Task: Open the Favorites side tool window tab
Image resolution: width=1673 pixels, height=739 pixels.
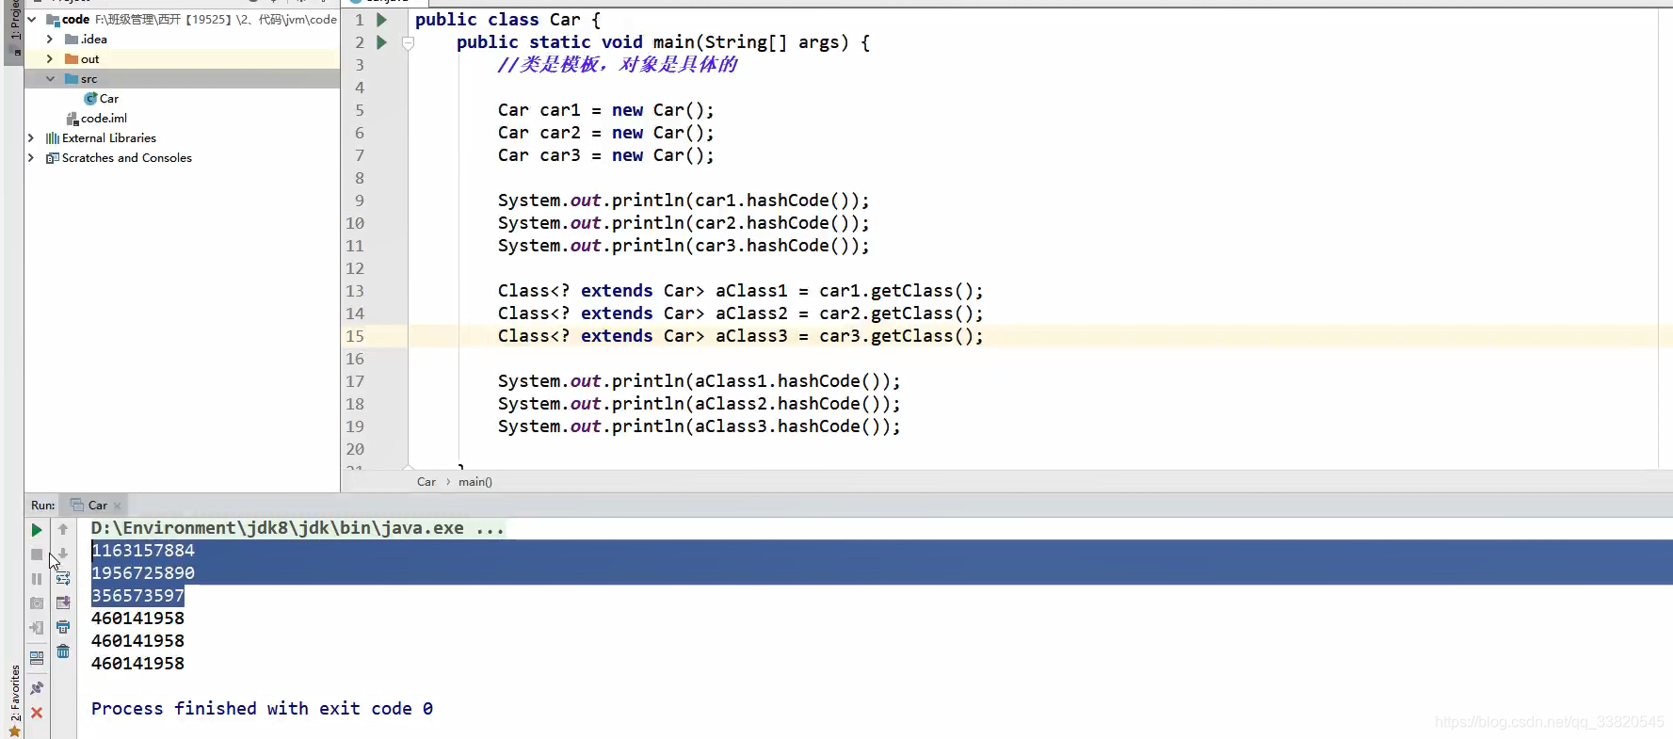Action: pos(14,699)
